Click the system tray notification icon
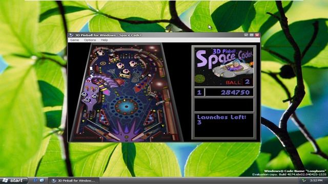 coord(304,180)
